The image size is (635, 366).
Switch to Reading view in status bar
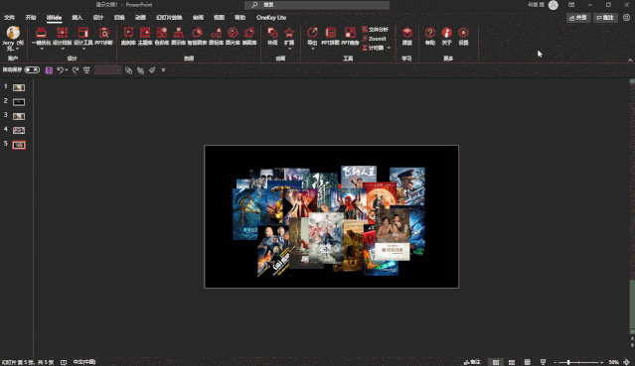tap(528, 362)
